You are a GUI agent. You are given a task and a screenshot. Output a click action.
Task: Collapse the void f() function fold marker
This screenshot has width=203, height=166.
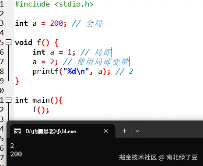pos(8,42)
